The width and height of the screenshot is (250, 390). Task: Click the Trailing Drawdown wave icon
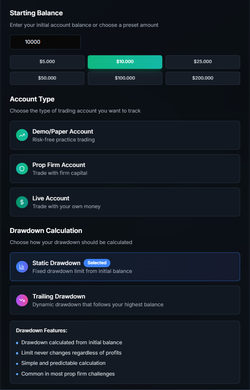pos(22,300)
